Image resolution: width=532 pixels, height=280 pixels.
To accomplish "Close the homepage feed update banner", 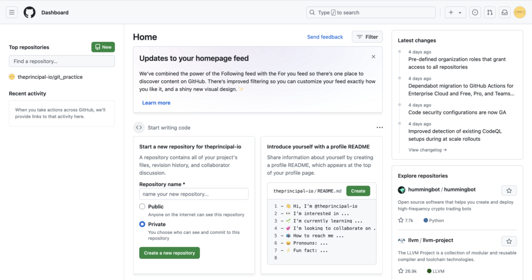I will tap(374, 57).
